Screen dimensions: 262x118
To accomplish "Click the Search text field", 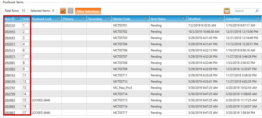I will pyautogui.click(x=244, y=11).
